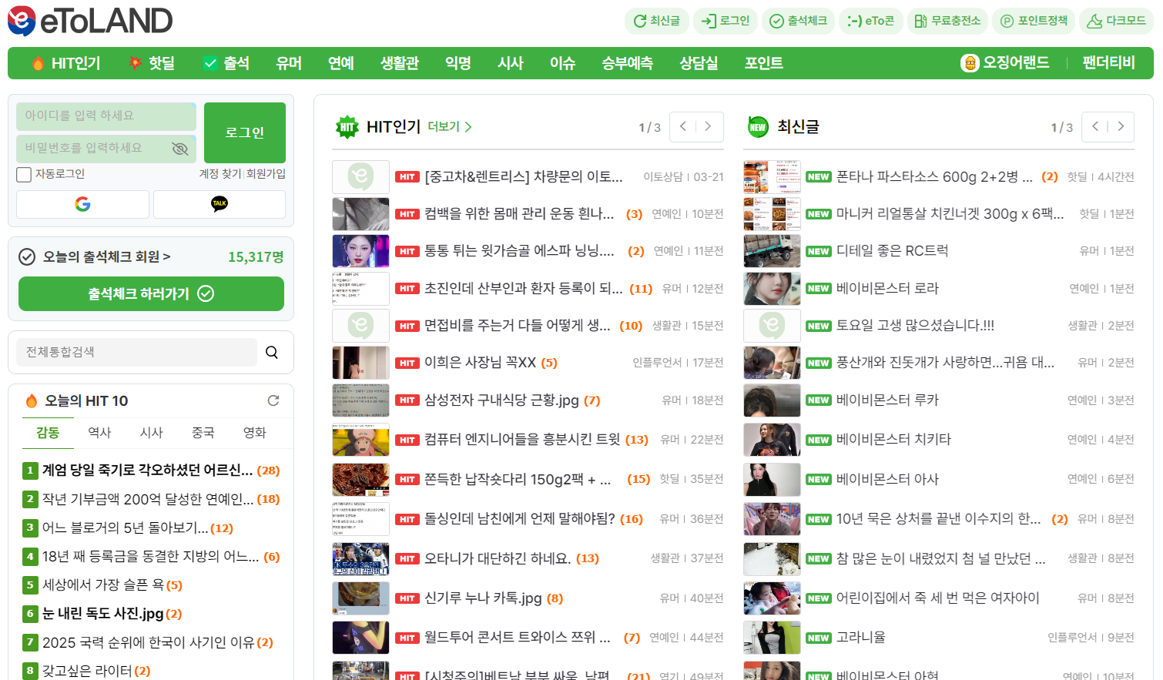Enable the 자동로그인 checkbox
Viewport: 1163px width, 680px height.
pyautogui.click(x=24, y=175)
